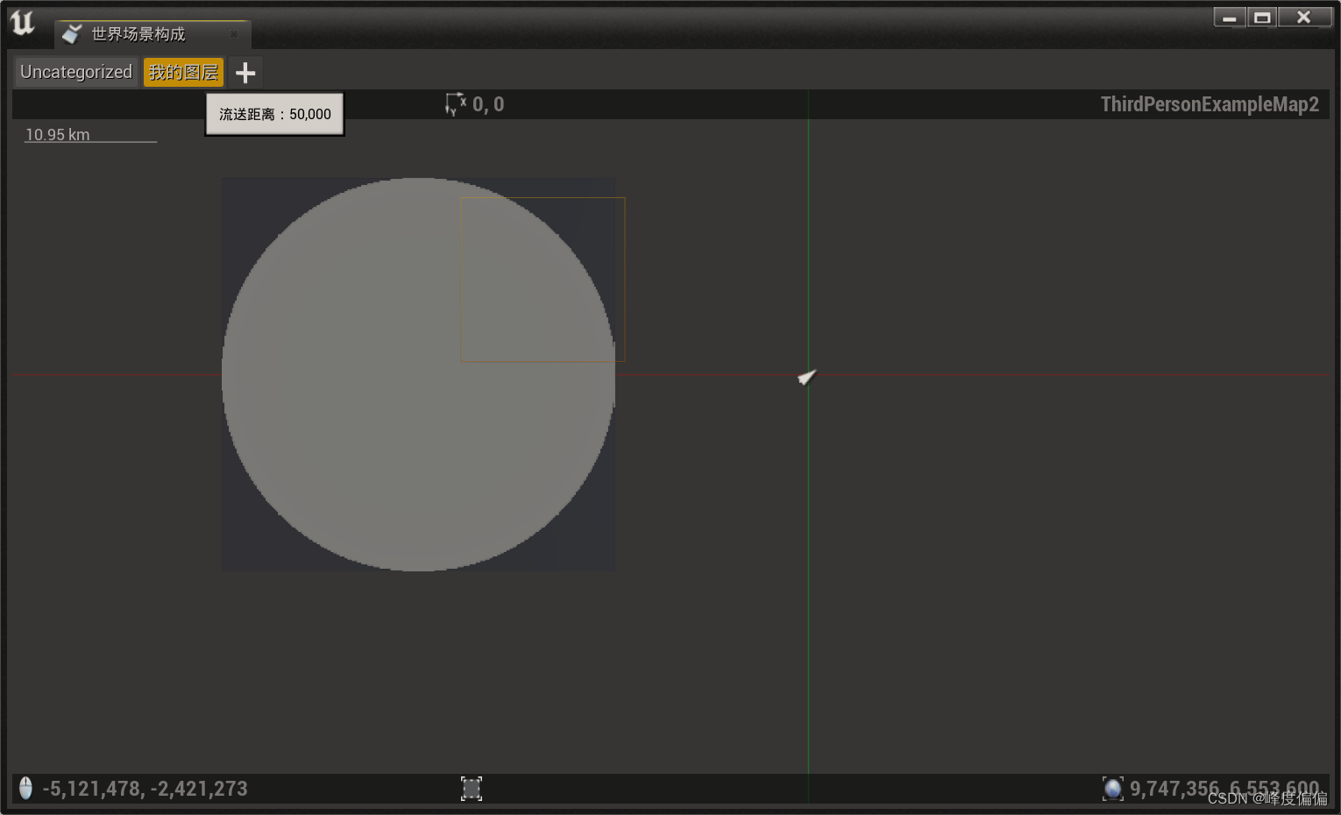Click the world size globe icon
The width and height of the screenshot is (1341, 815).
click(1112, 789)
